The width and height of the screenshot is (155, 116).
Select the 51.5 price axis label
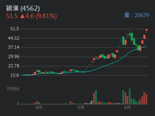coord(15,29)
